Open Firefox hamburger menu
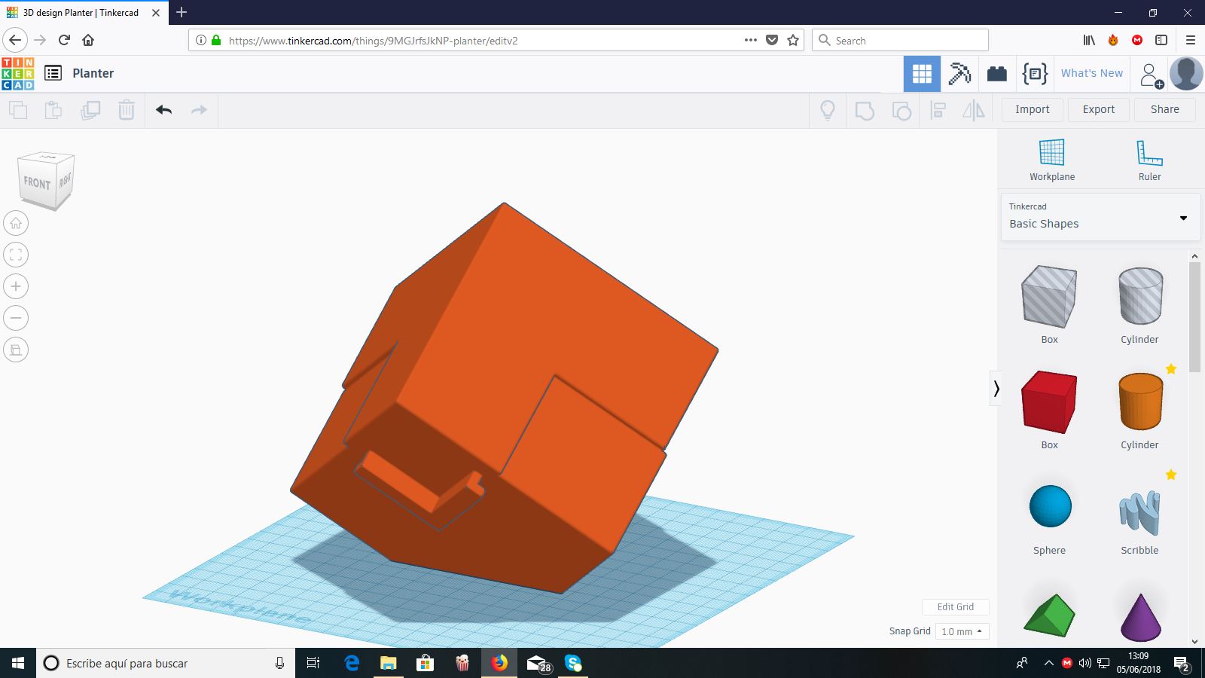This screenshot has width=1205, height=678. point(1191,41)
